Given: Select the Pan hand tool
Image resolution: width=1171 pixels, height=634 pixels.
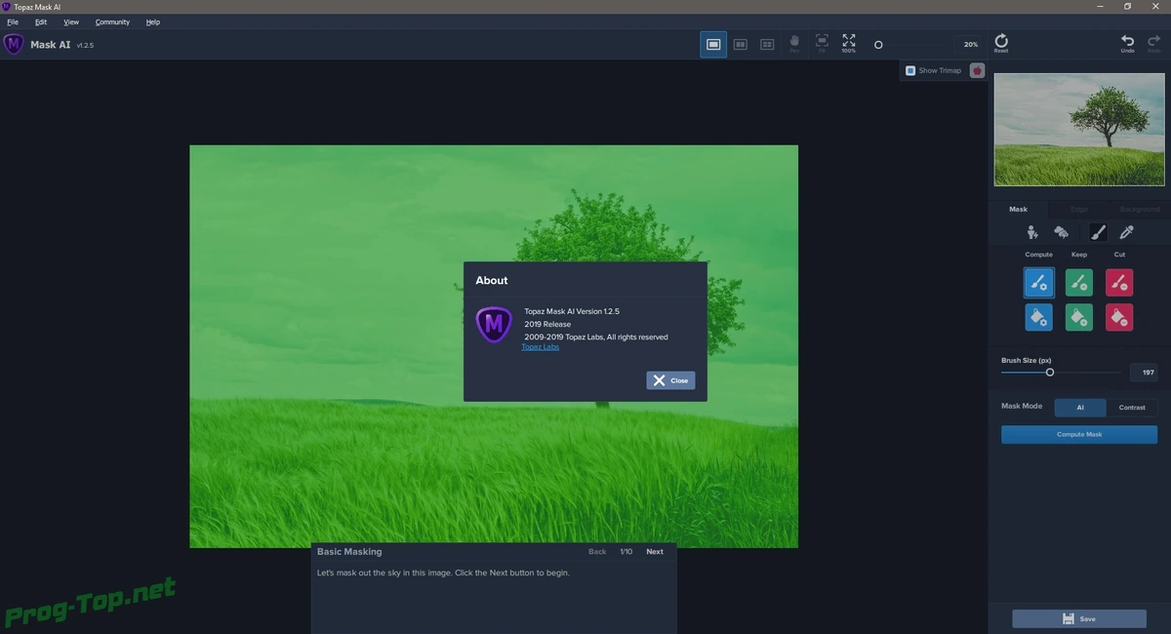Looking at the screenshot, I should [x=794, y=43].
